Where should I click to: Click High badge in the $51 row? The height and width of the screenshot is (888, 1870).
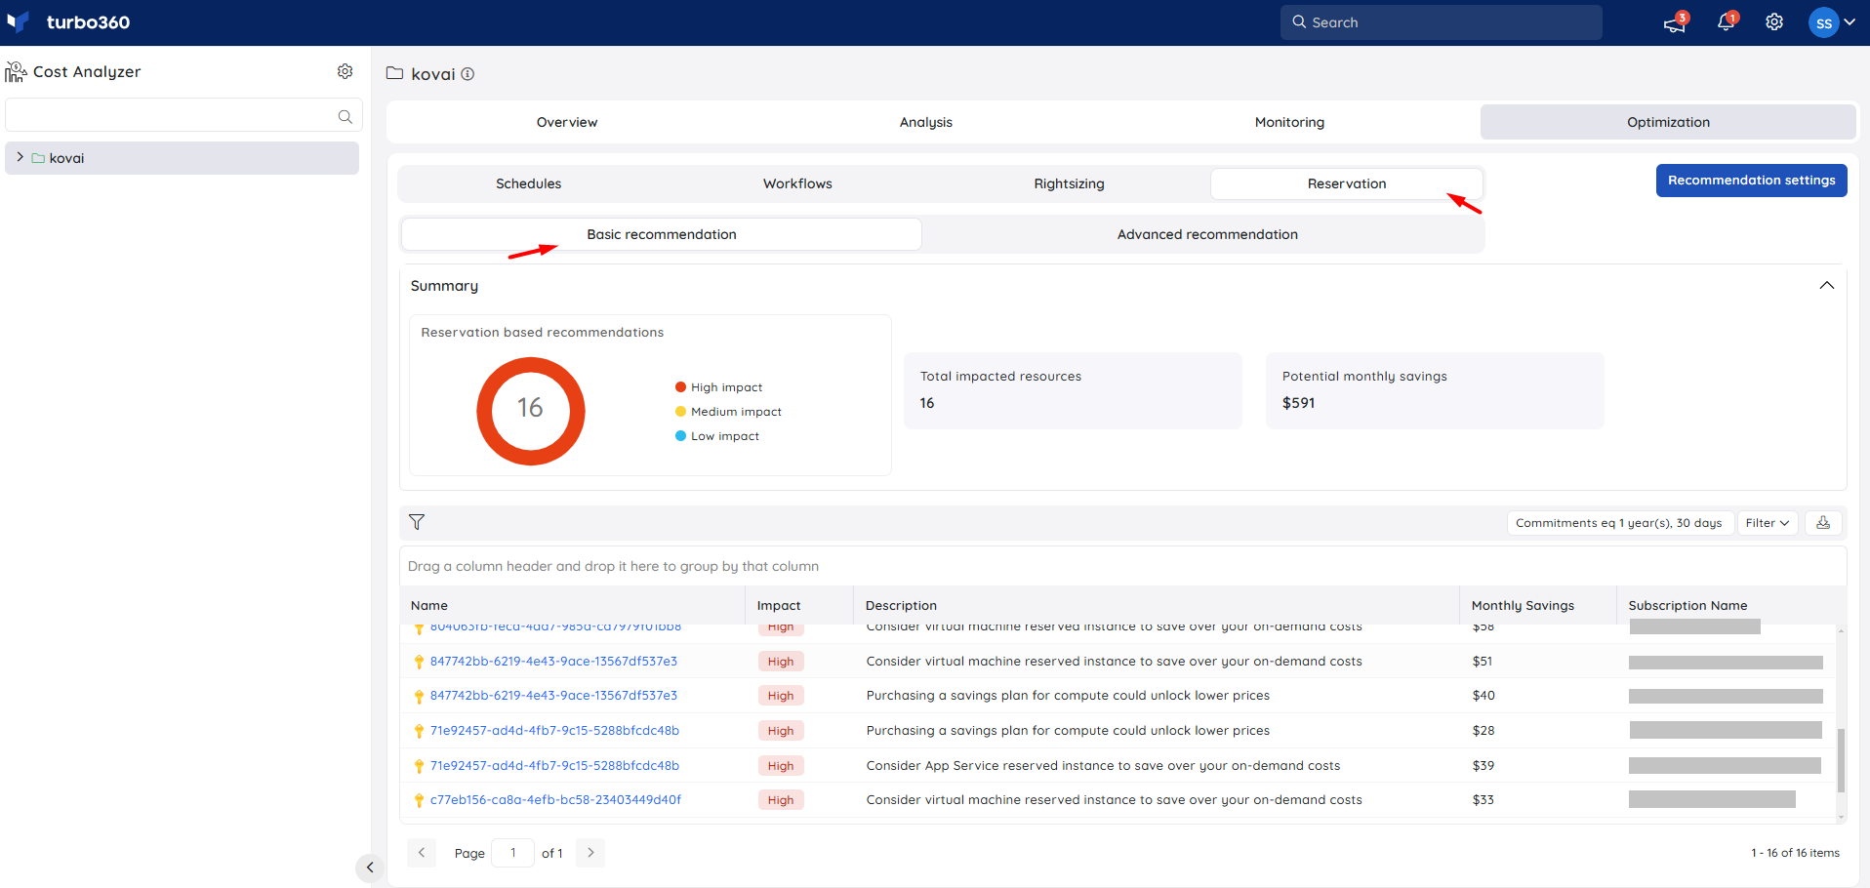781,661
